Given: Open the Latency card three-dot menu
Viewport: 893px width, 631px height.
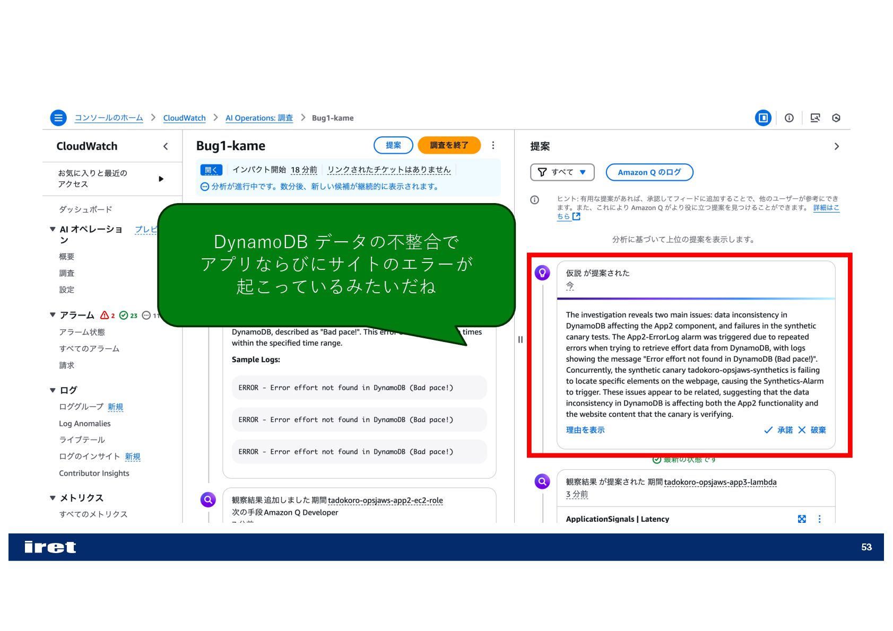Looking at the screenshot, I should pyautogui.click(x=820, y=519).
